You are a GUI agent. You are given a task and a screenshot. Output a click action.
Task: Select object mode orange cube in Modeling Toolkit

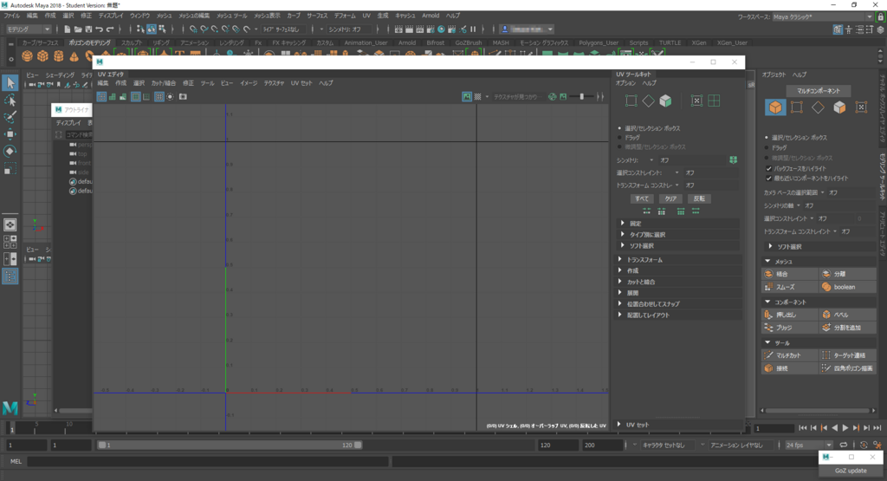coord(775,107)
